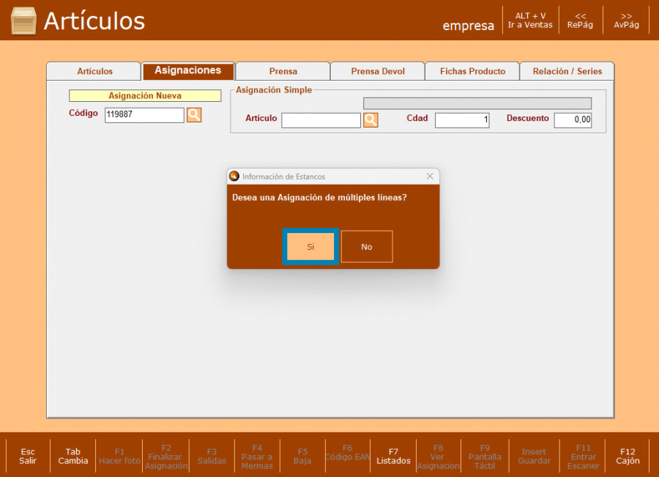
Task: Click the Descuento field
Action: 573,120
